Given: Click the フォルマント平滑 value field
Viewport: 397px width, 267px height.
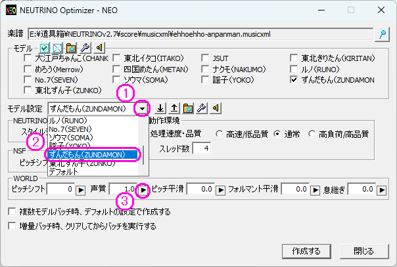Looking at the screenshot, I should click(x=295, y=189).
